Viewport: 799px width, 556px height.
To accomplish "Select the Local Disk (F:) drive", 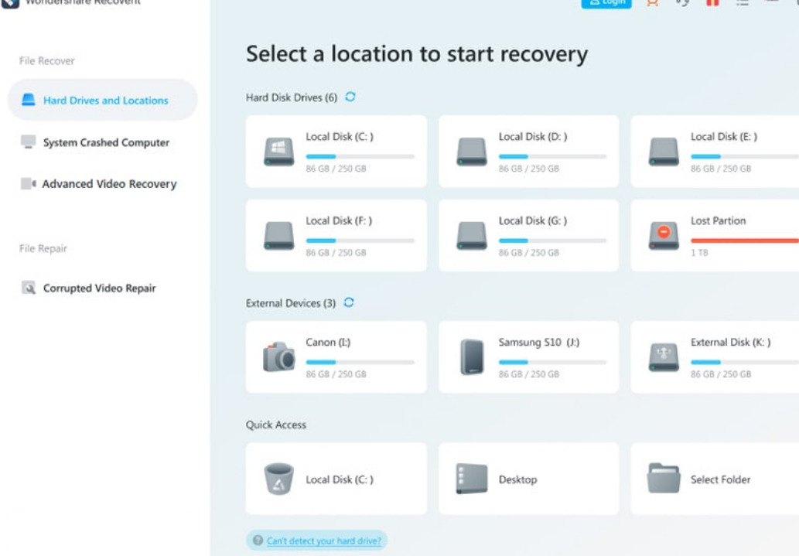I will click(x=336, y=236).
